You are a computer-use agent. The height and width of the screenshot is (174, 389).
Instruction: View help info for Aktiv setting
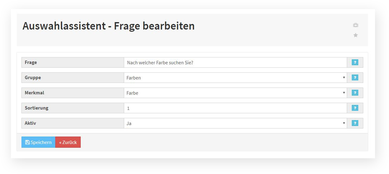(x=355, y=123)
